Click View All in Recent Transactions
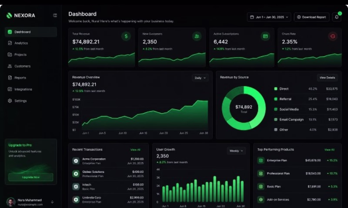 click(x=135, y=149)
